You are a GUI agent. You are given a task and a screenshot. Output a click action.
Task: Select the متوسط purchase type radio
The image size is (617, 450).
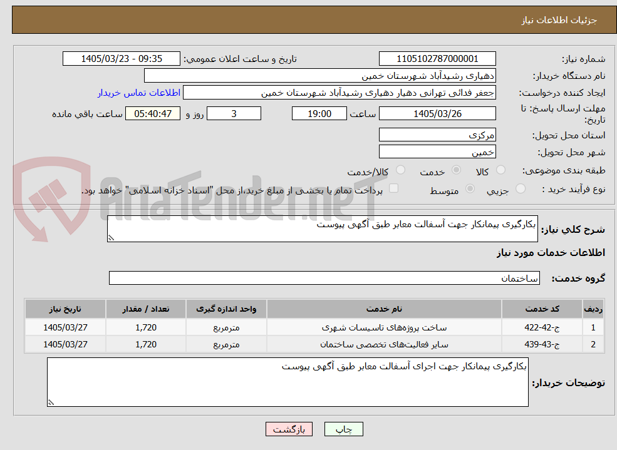click(x=470, y=188)
